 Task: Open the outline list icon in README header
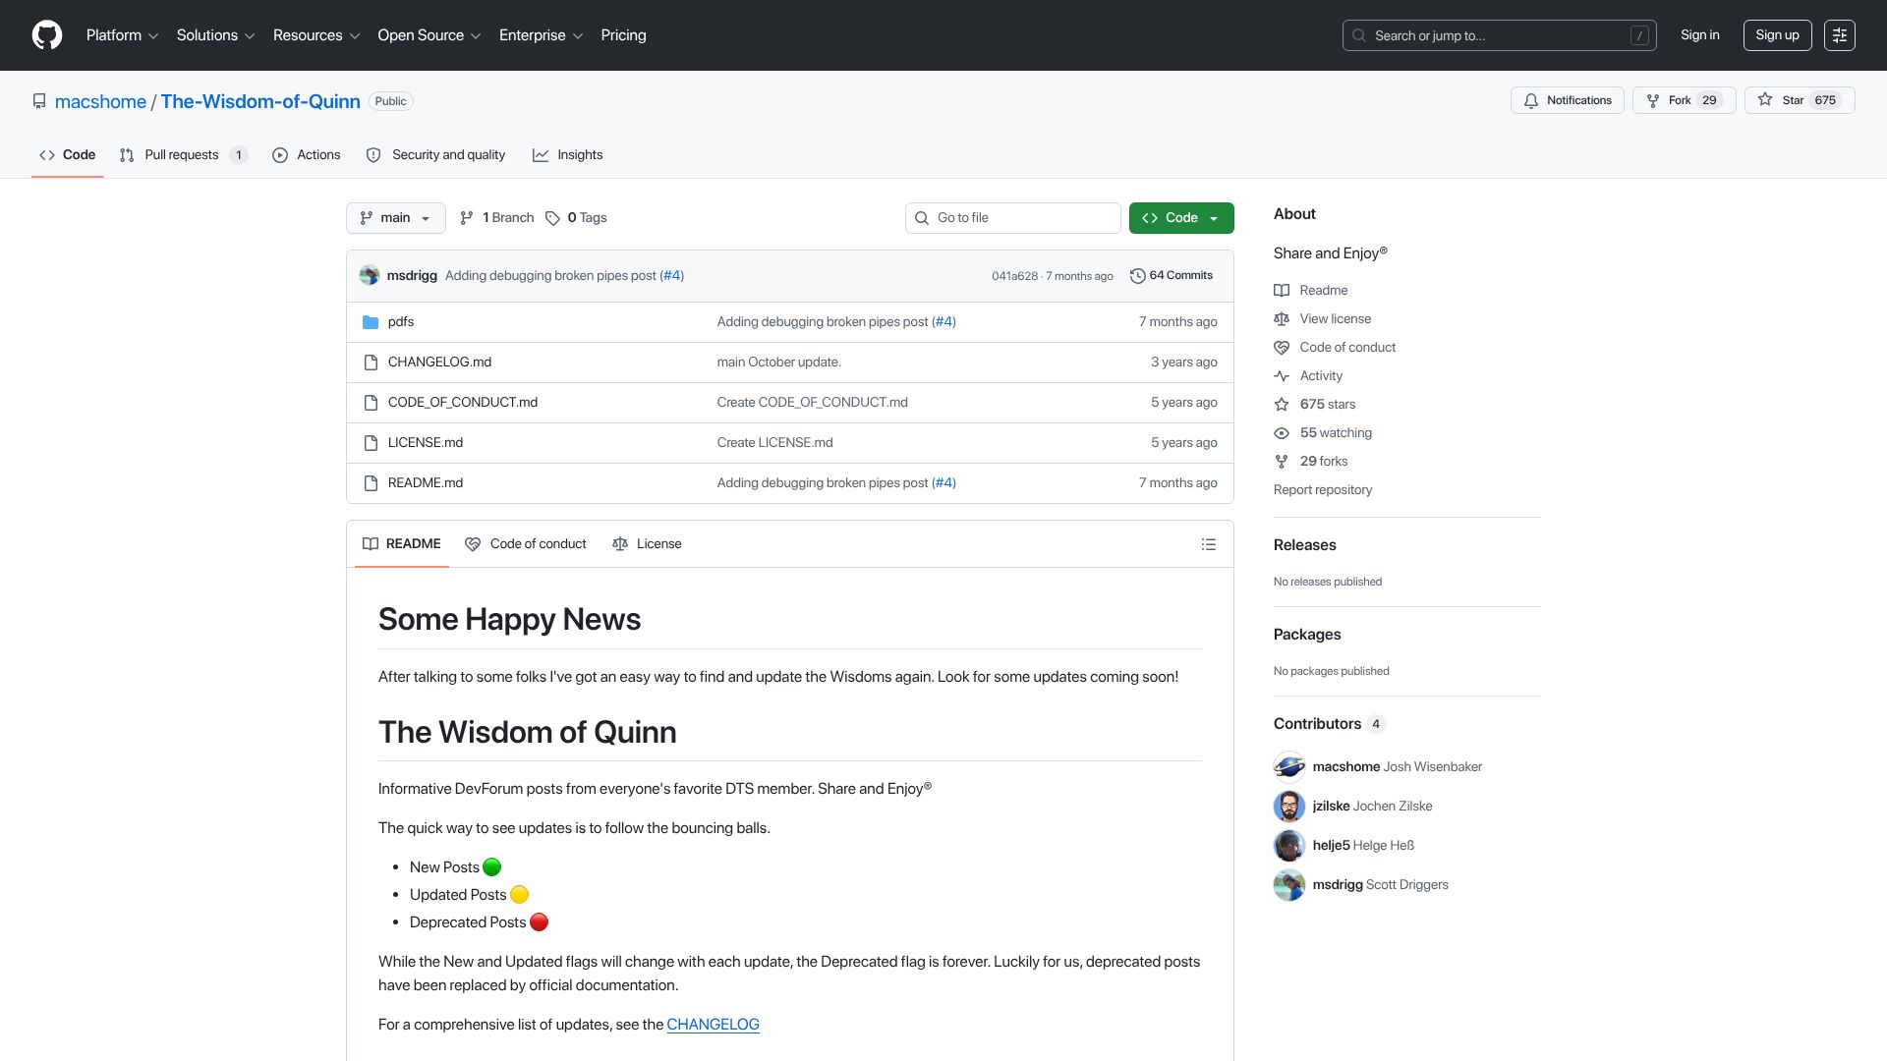tap(1209, 544)
